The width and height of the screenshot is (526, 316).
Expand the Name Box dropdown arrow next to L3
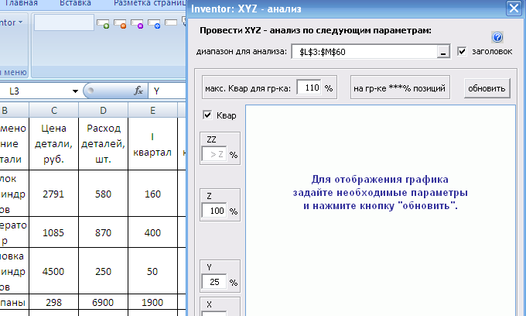(x=75, y=91)
